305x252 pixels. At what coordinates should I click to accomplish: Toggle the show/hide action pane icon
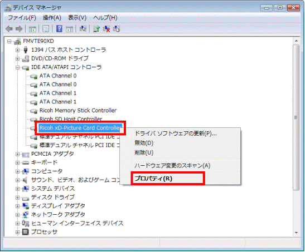70,29
